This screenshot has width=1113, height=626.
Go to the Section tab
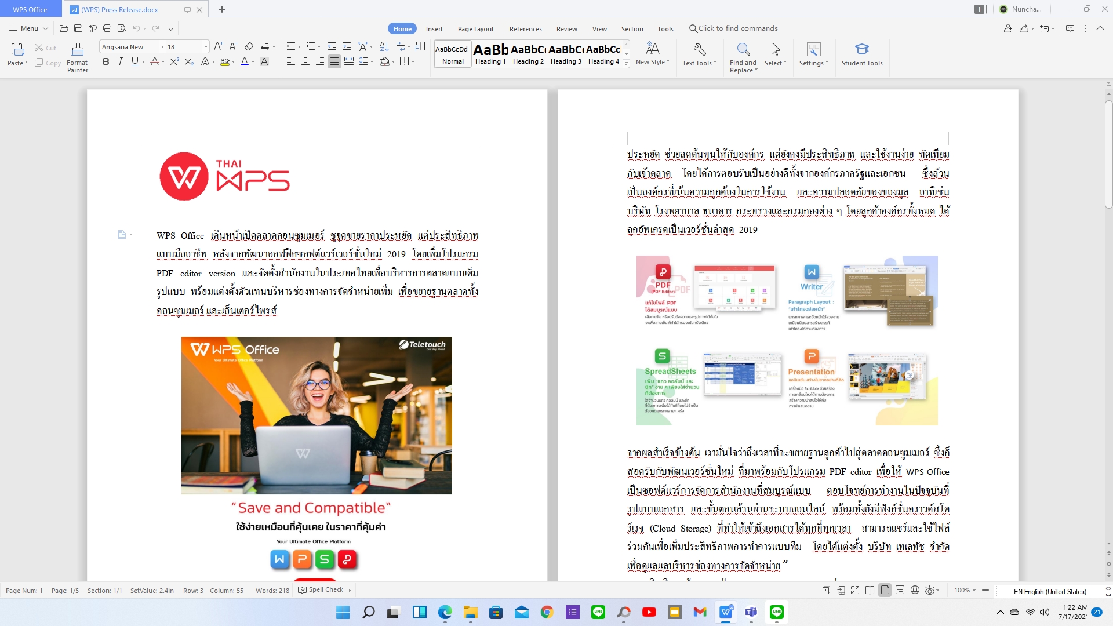point(632,29)
